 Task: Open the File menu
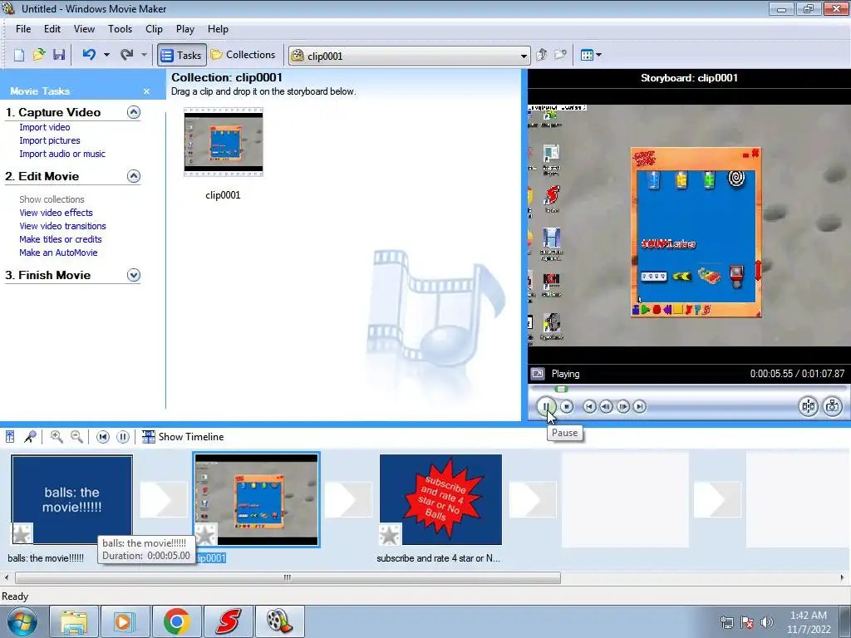click(22, 29)
